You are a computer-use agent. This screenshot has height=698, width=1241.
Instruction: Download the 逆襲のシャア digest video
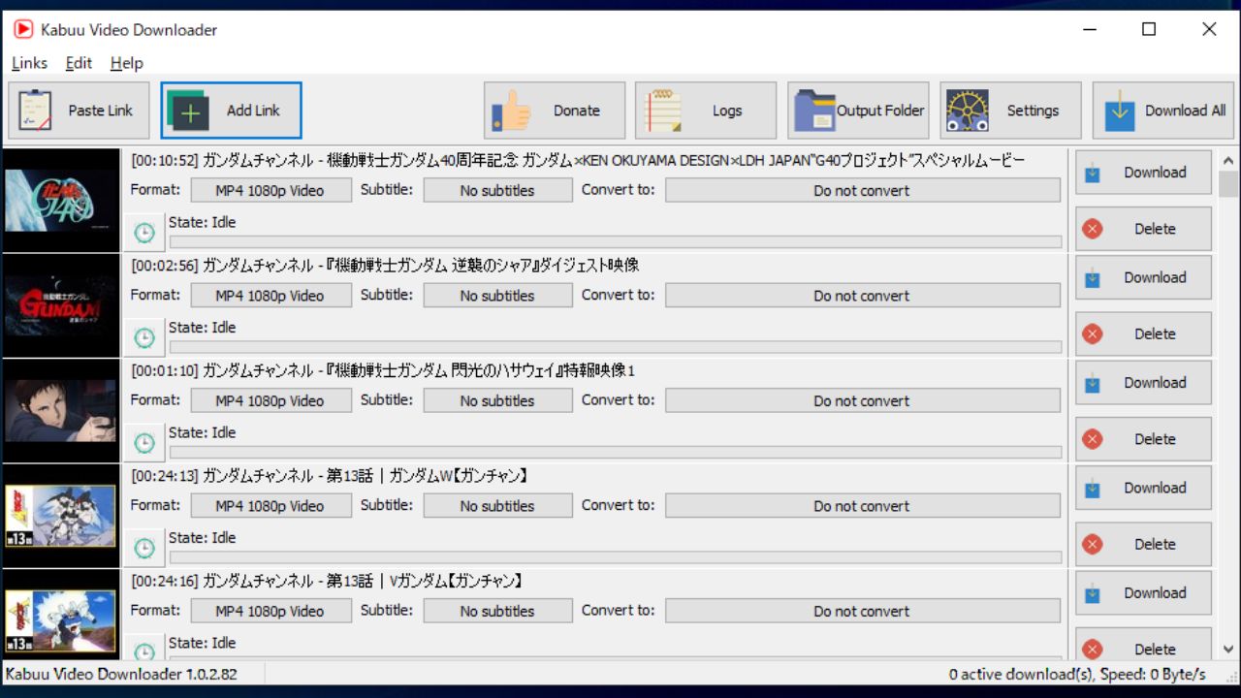point(1143,277)
